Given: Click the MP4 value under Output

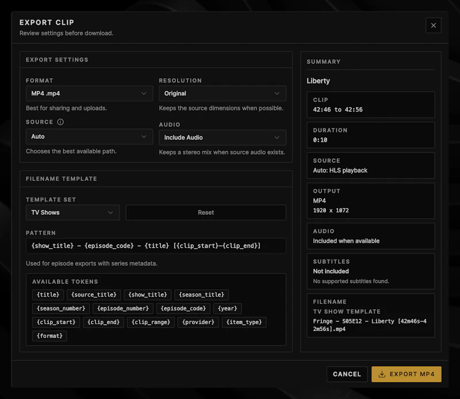Looking at the screenshot, I should click(319, 201).
